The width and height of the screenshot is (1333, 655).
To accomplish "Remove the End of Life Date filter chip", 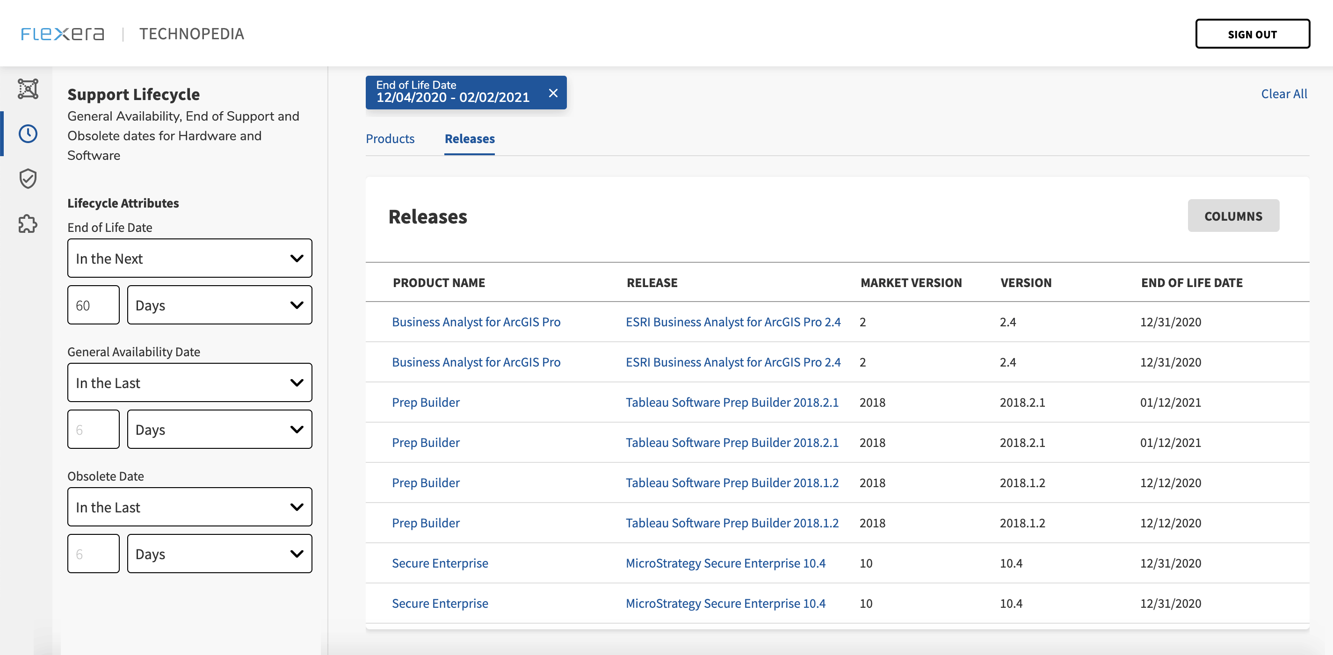I will pyautogui.click(x=553, y=93).
